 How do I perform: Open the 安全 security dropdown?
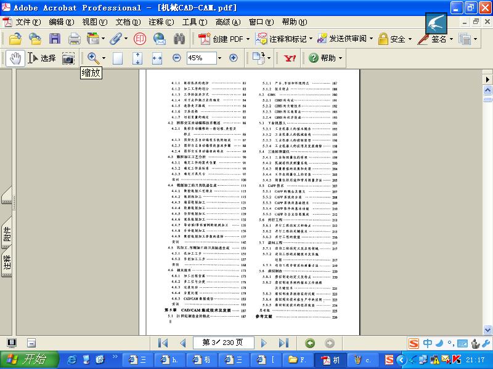pos(395,38)
